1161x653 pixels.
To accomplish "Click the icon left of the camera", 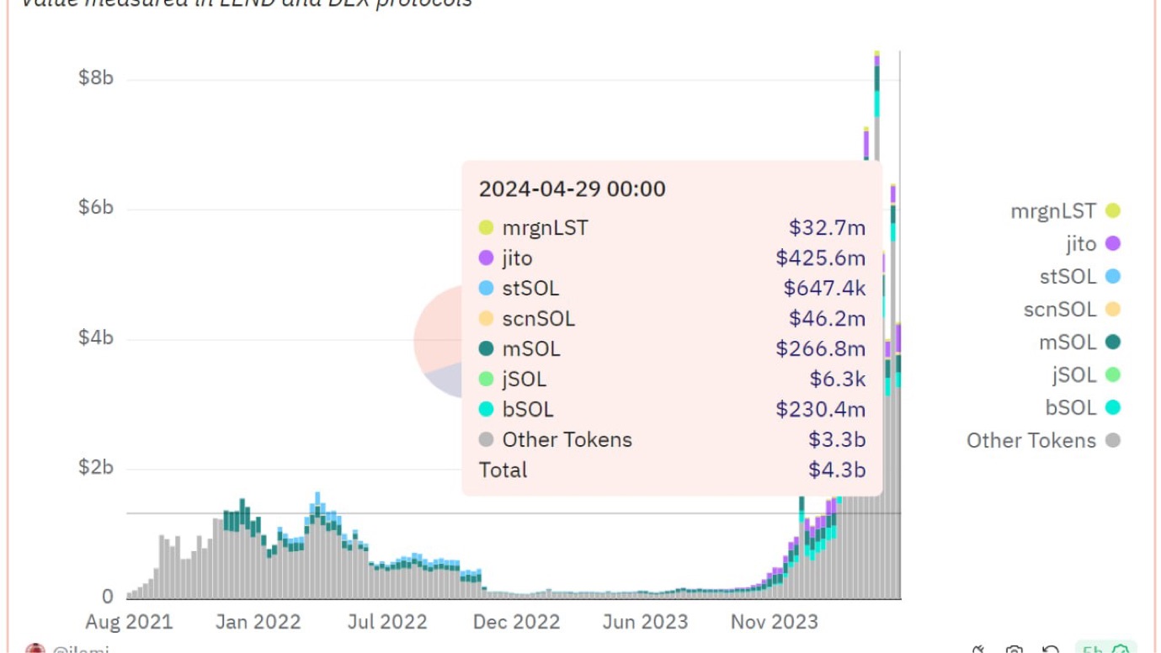I will point(978,650).
